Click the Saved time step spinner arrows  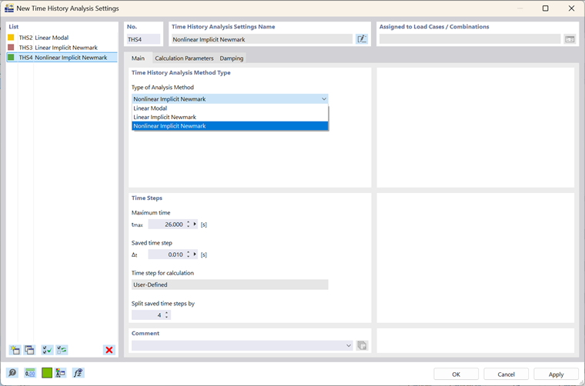tap(189, 255)
